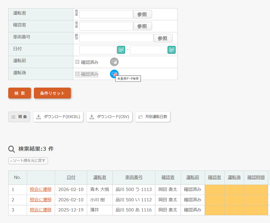This screenshot has height=223, width=270.
Task: Open 照会に遷移 link for 青木 大悟
Action: 40,190
